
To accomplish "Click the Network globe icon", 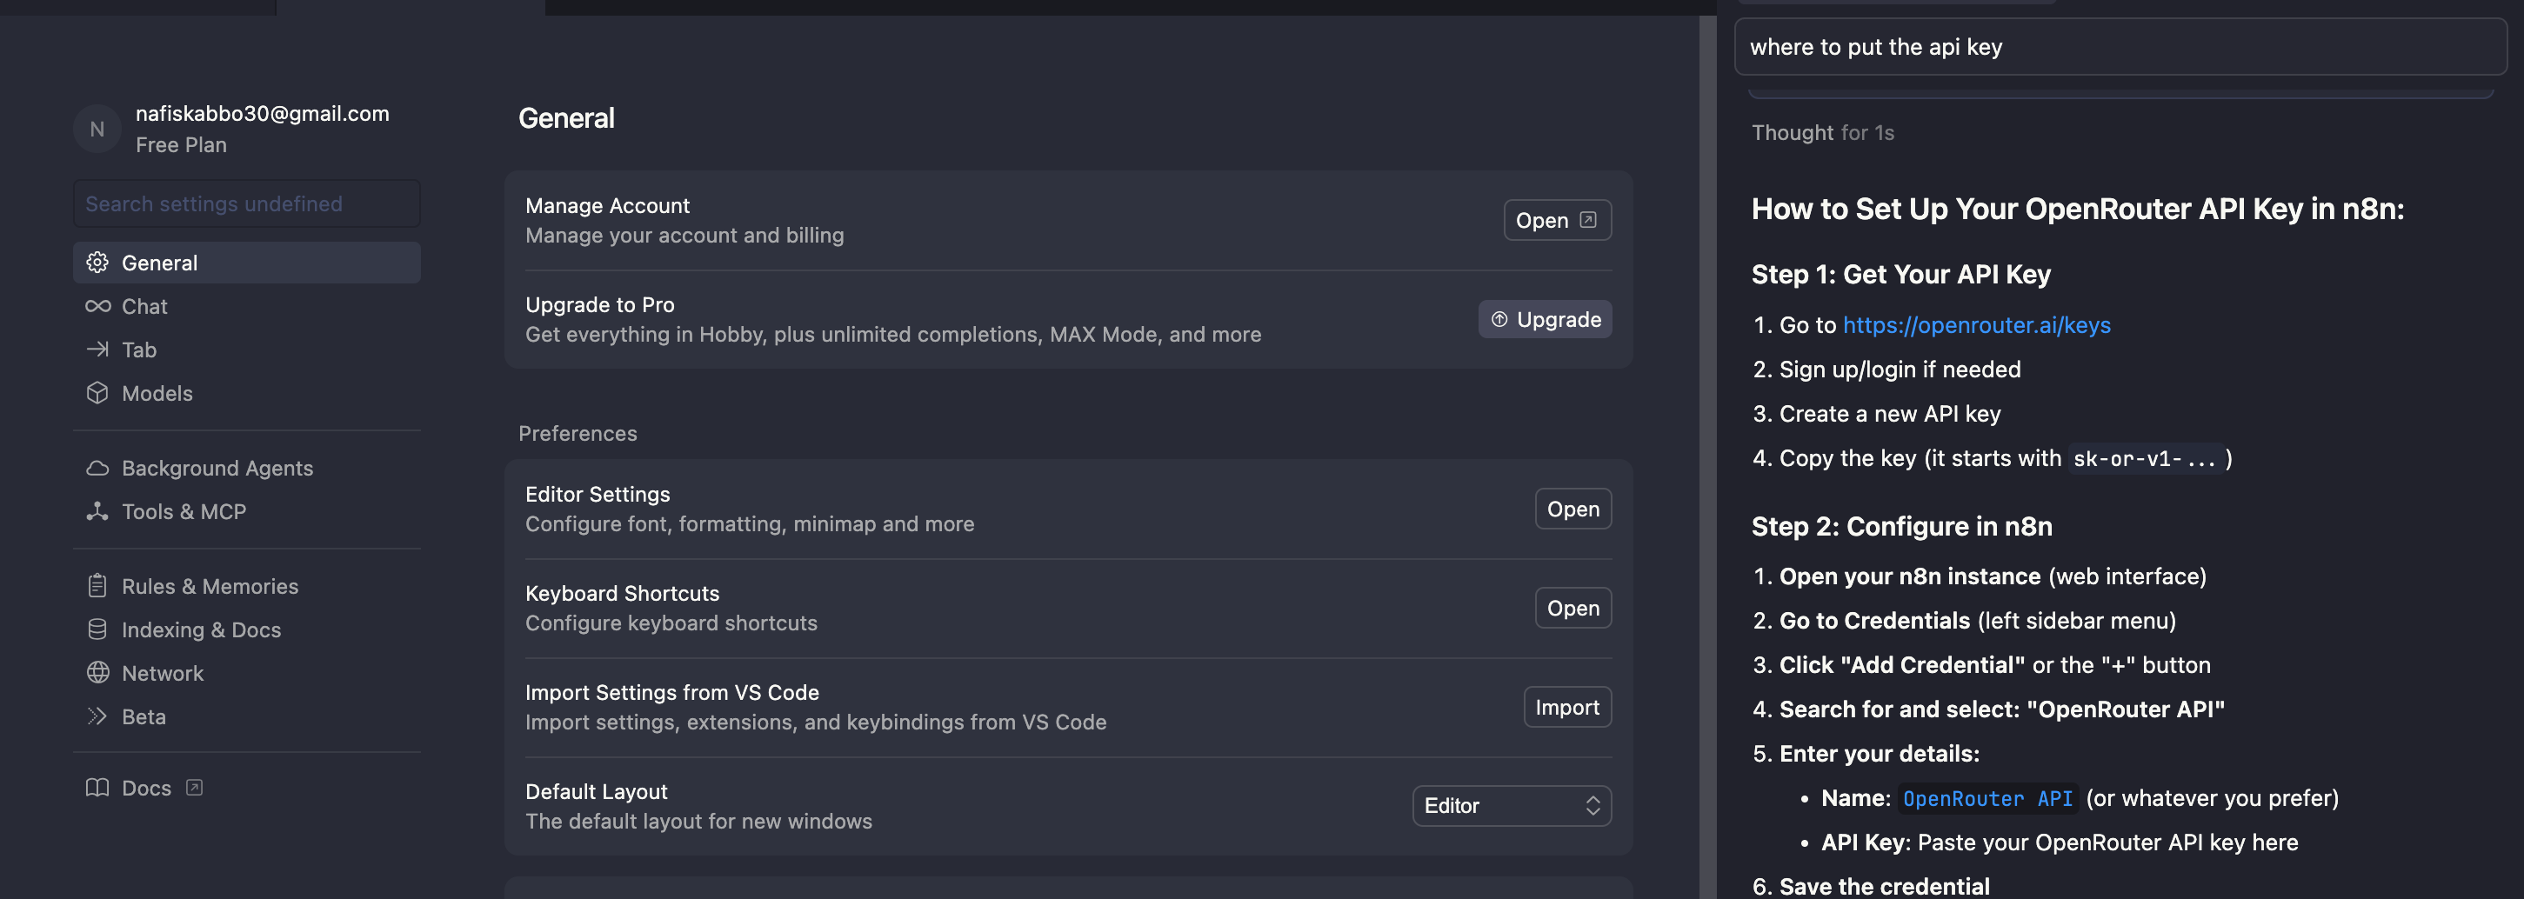I will click(x=97, y=673).
